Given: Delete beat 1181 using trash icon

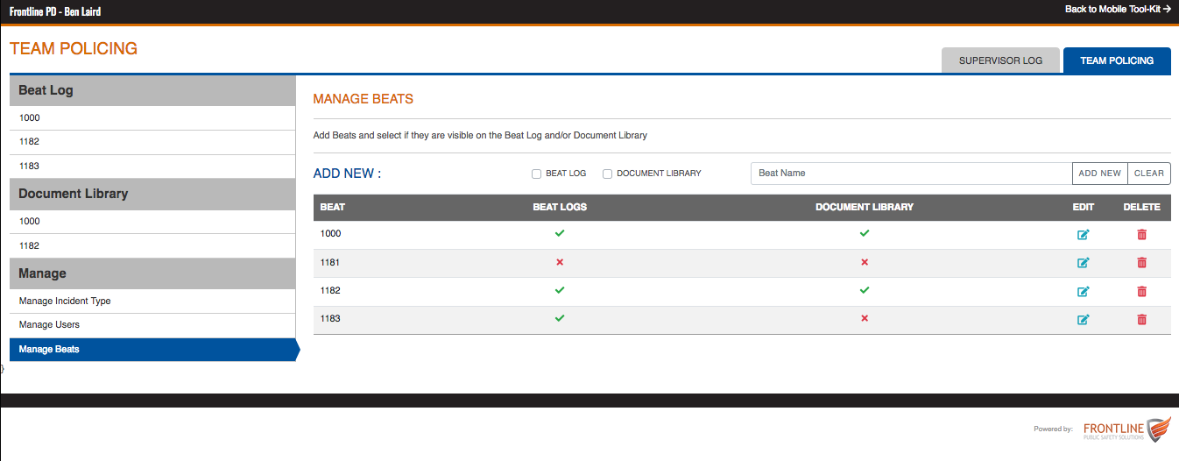Looking at the screenshot, I should click(1141, 262).
